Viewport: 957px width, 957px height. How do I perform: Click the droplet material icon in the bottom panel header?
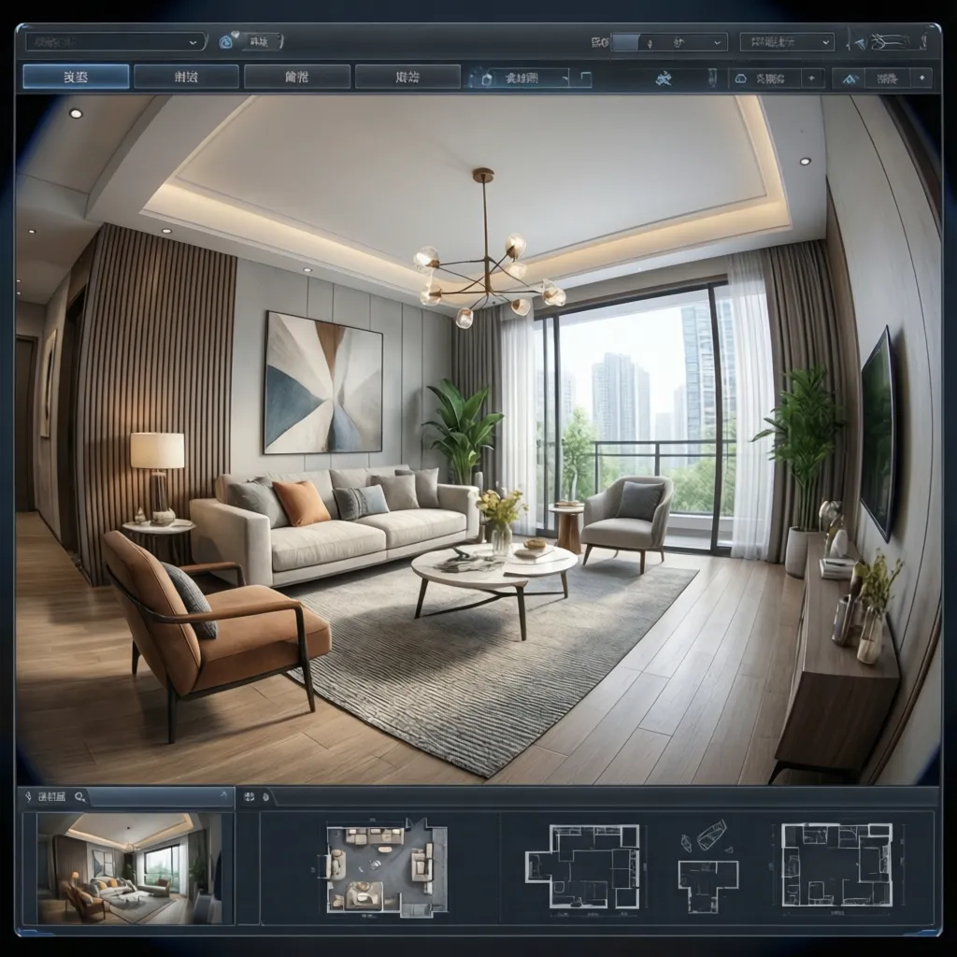[266, 796]
